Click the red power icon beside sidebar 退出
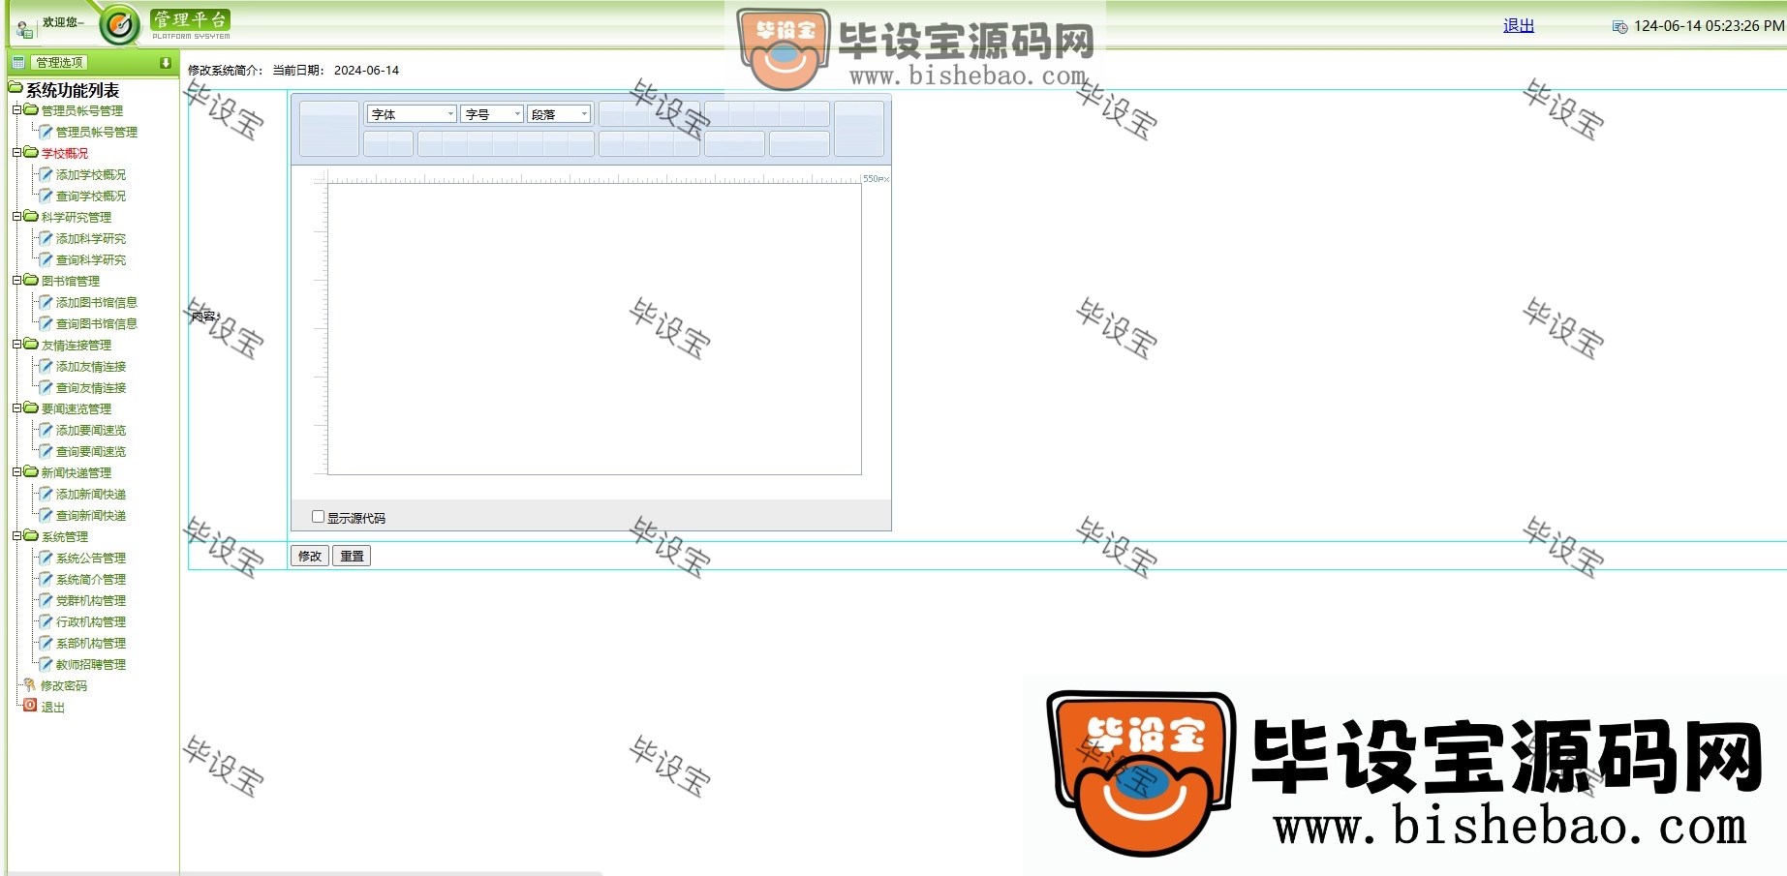 (x=30, y=706)
